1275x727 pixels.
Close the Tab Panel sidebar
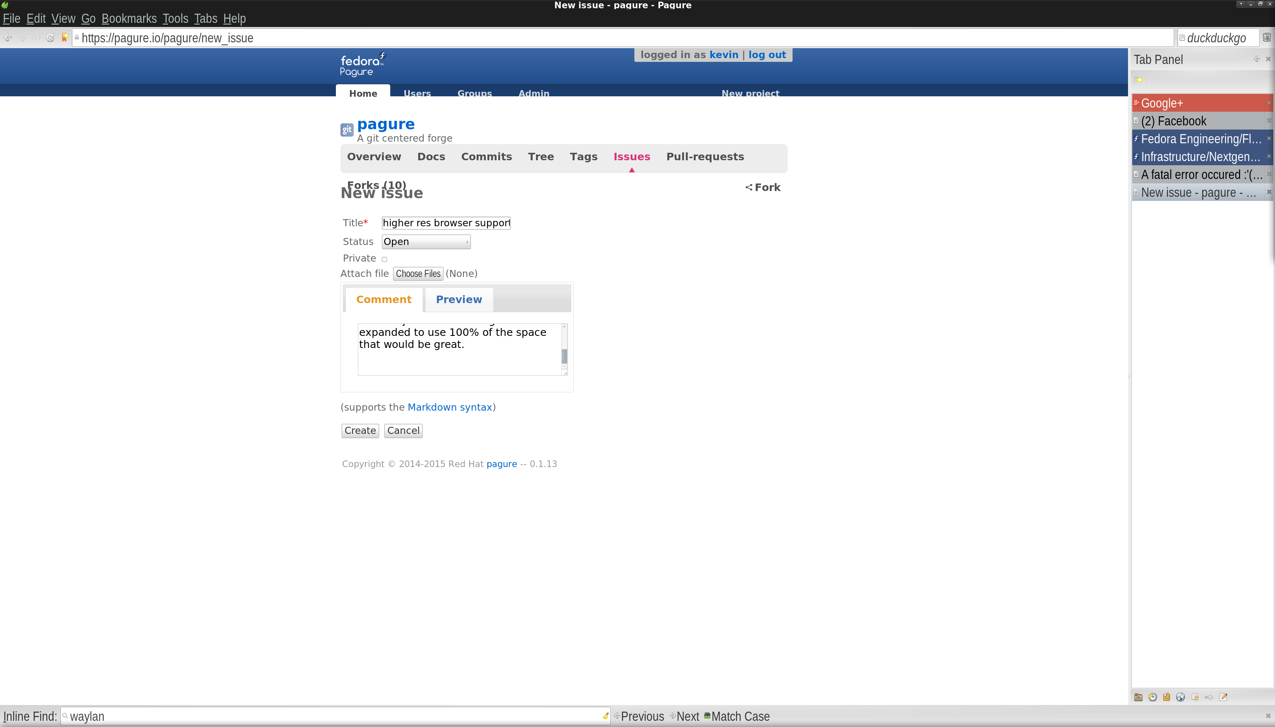point(1268,59)
